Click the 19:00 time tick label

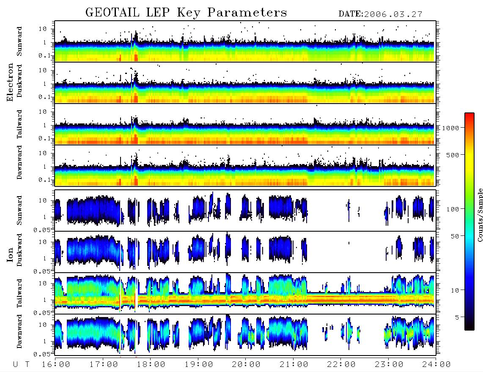[x=199, y=364]
